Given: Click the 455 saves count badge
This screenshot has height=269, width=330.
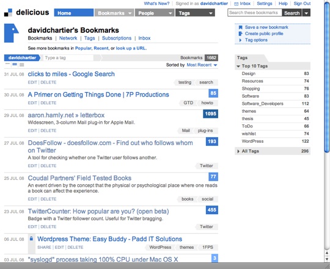Looking at the screenshot, I should click(x=212, y=210).
